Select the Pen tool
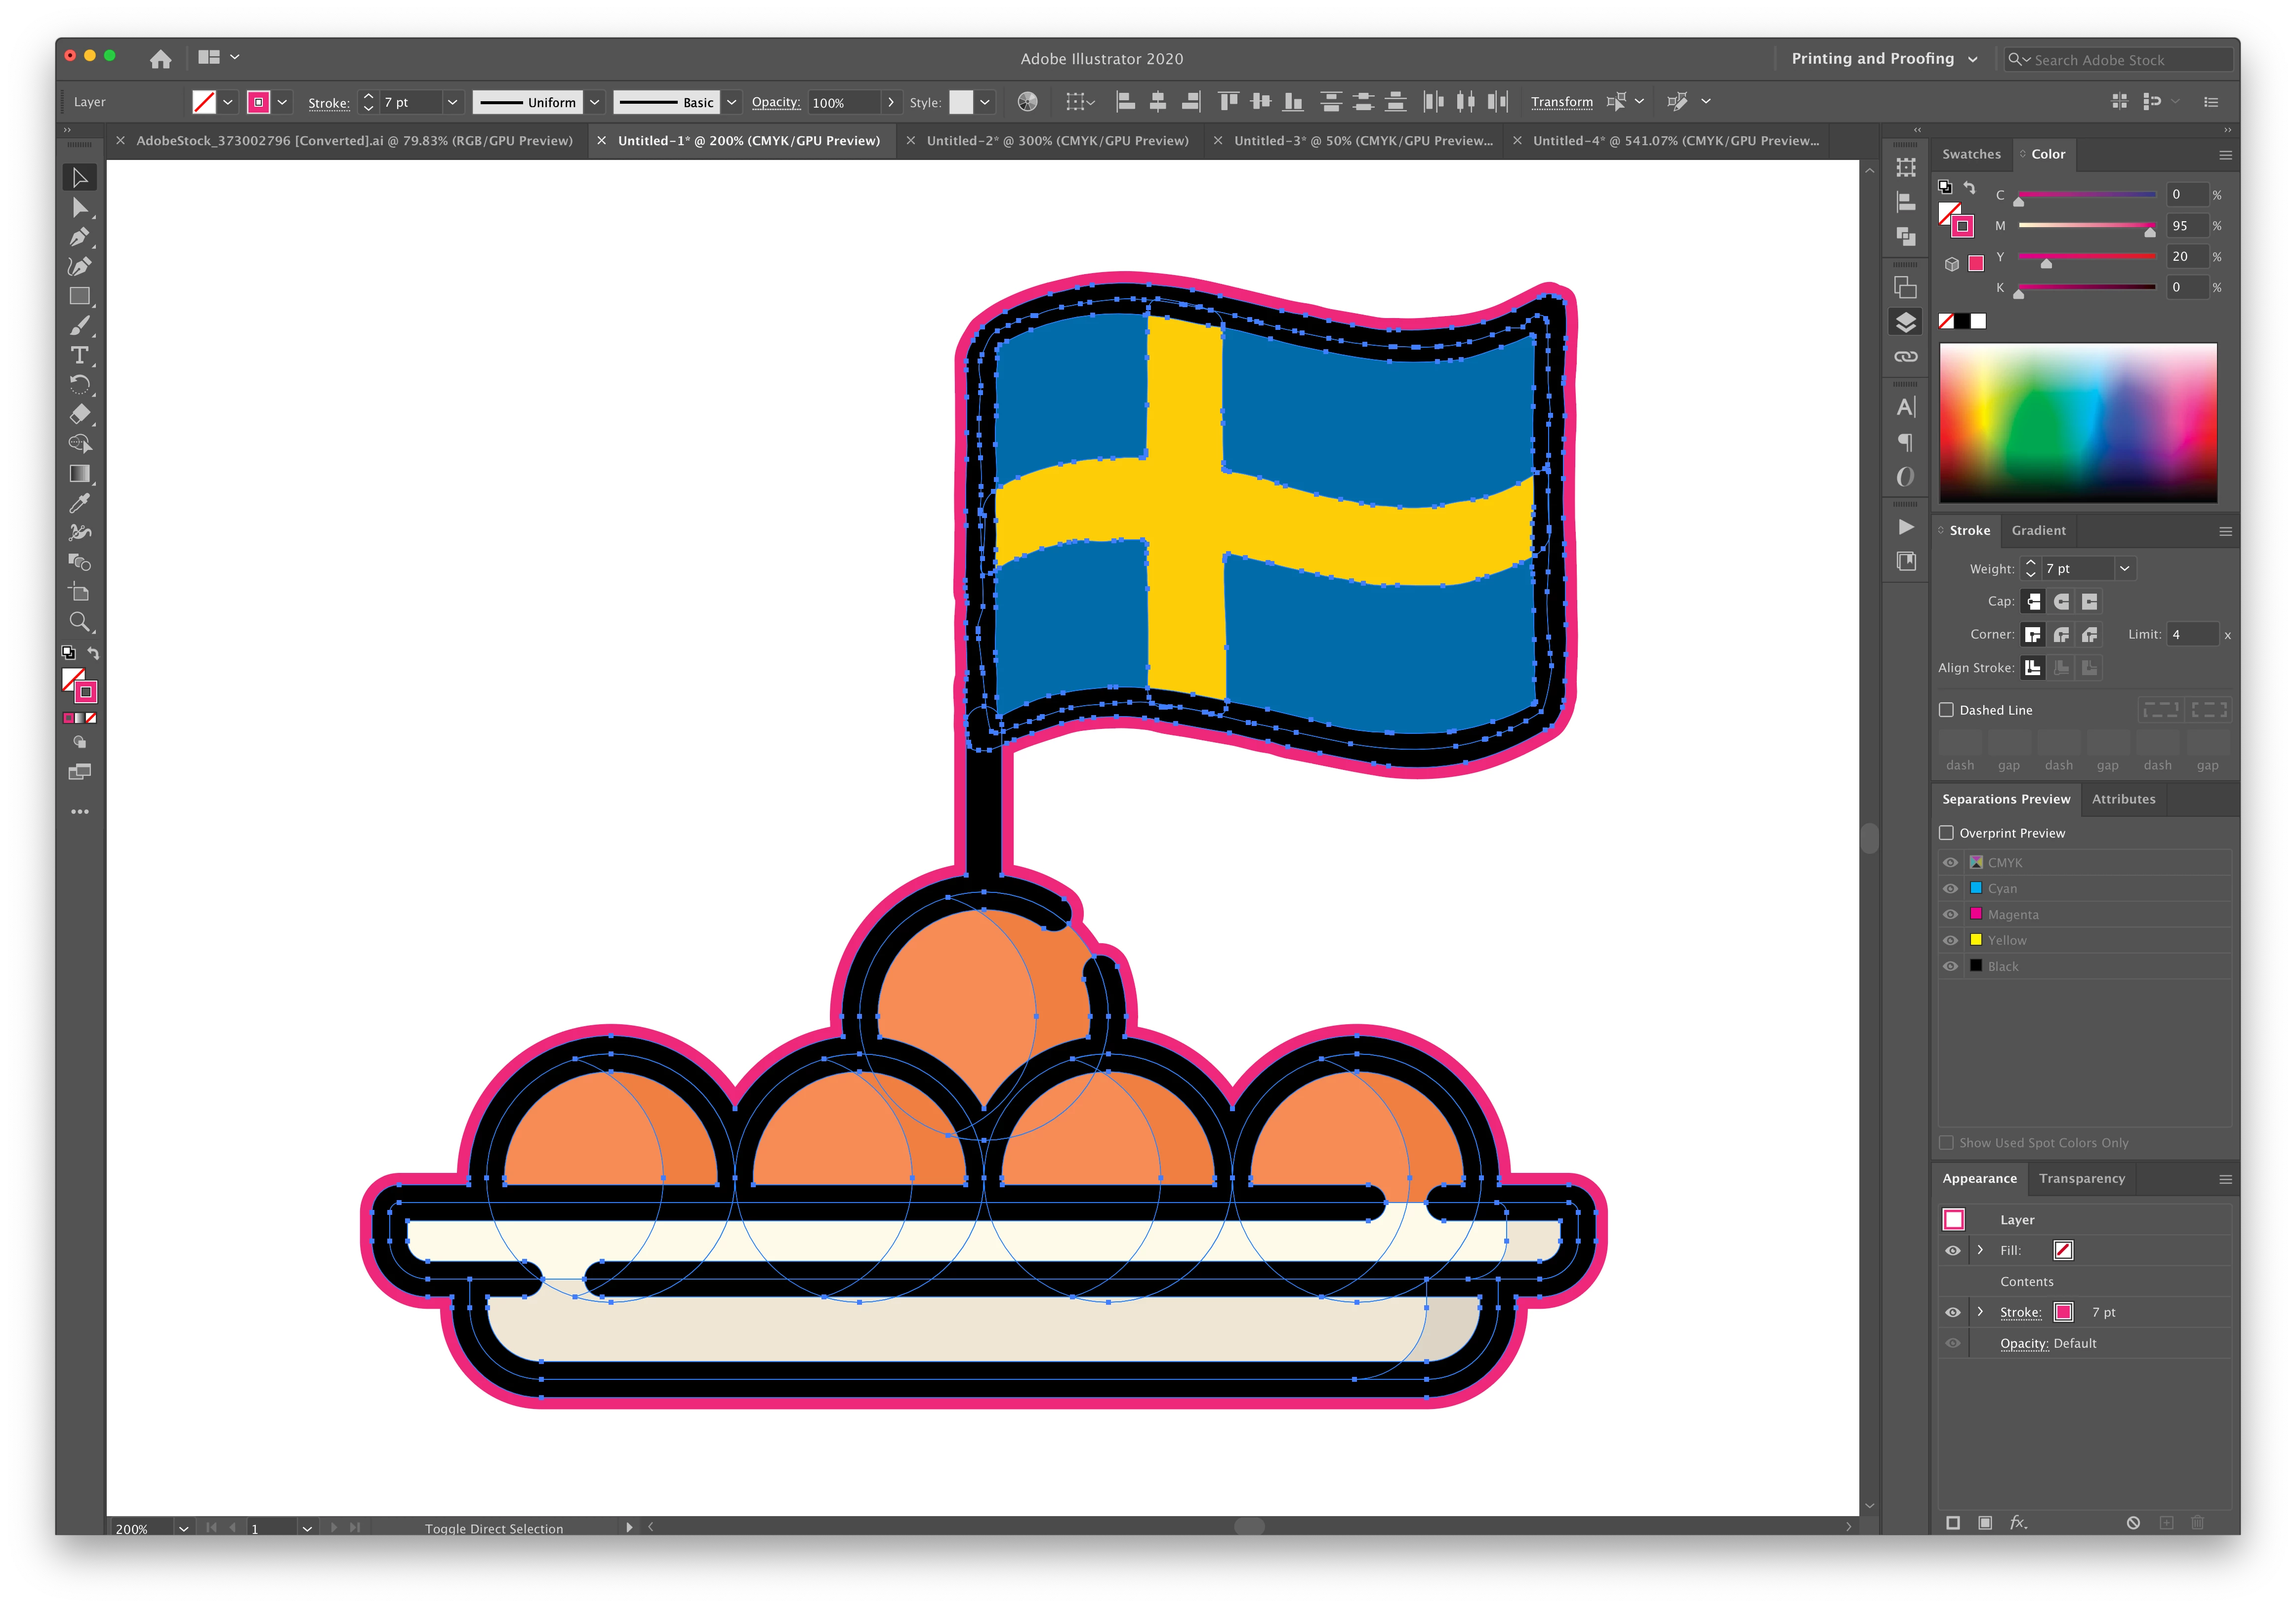 pyautogui.click(x=80, y=237)
